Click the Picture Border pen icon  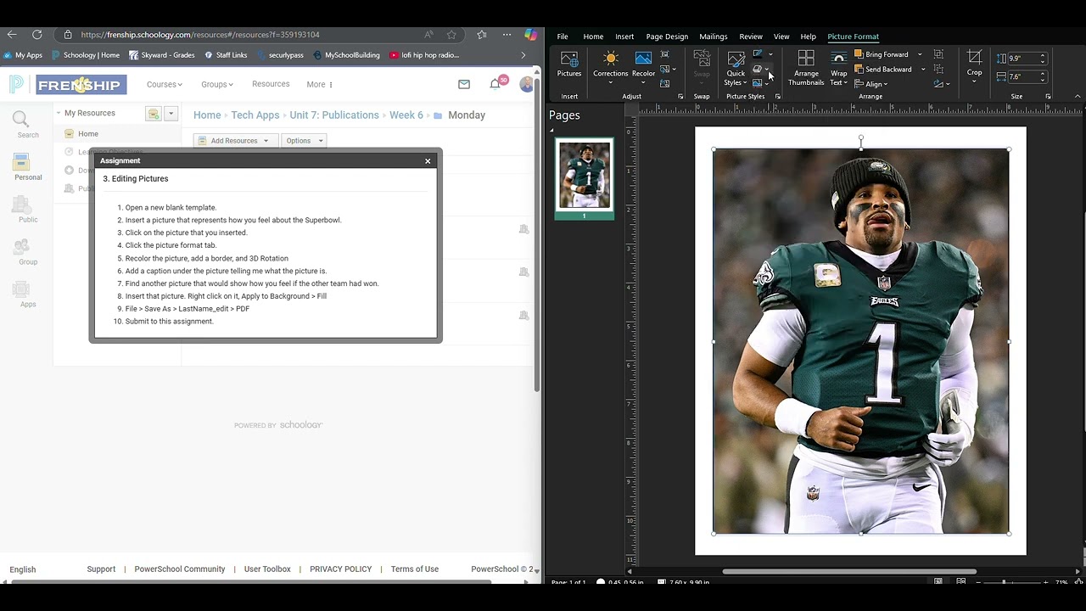(758, 54)
